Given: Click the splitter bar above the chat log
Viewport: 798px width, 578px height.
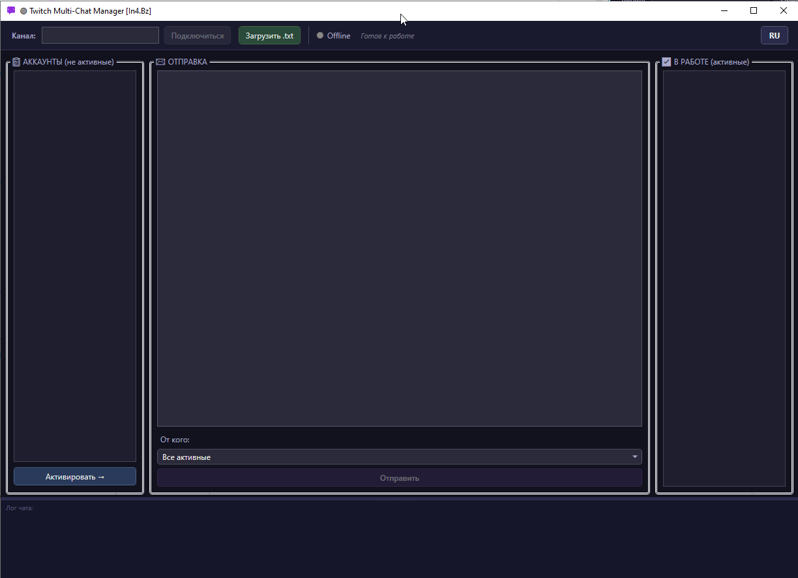Looking at the screenshot, I should (x=399, y=499).
